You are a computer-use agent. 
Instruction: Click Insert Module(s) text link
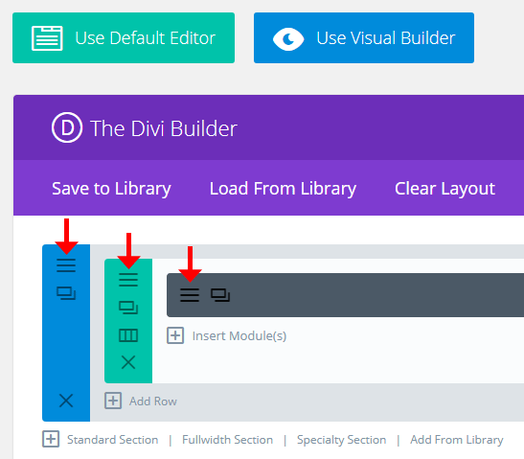239,336
